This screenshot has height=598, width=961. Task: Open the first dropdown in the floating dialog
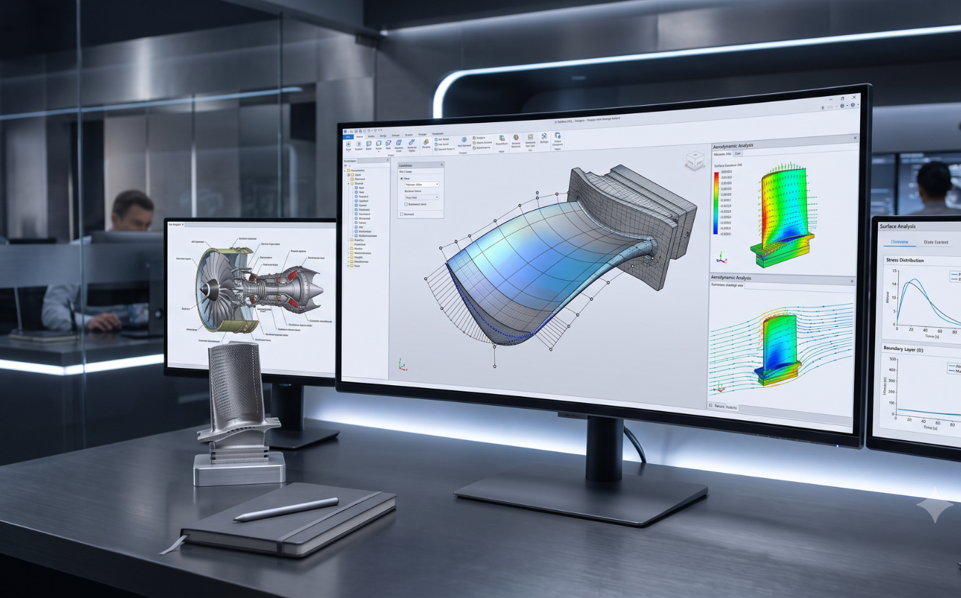point(421,184)
